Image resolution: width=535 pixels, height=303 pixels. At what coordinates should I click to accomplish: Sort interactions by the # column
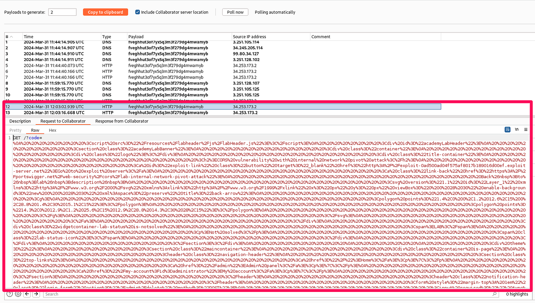[x=9, y=37]
